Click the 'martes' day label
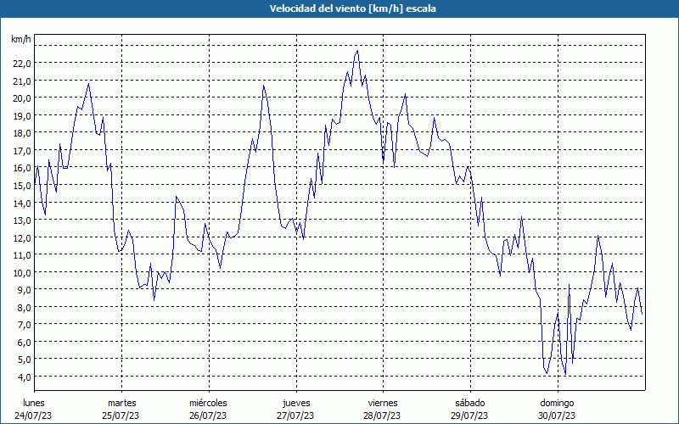Viewport: 679px width, 424px height. pos(122,403)
